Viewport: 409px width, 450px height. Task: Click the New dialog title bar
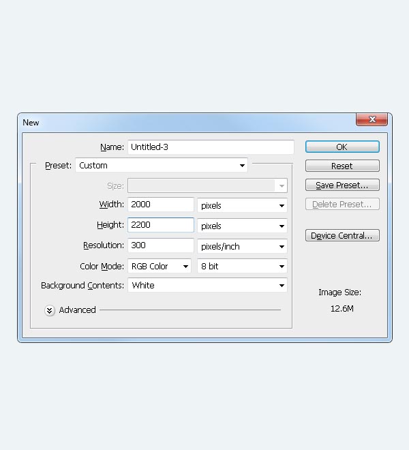184,123
